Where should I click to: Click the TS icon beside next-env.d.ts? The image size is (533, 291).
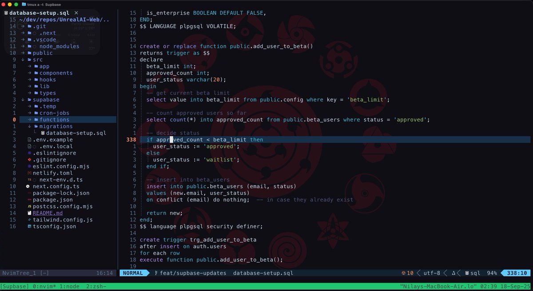pyautogui.click(x=29, y=180)
